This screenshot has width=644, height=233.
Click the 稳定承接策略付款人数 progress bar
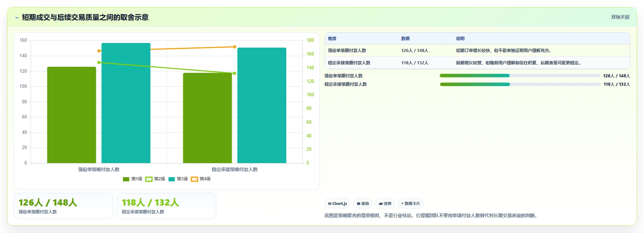[x=520, y=84]
